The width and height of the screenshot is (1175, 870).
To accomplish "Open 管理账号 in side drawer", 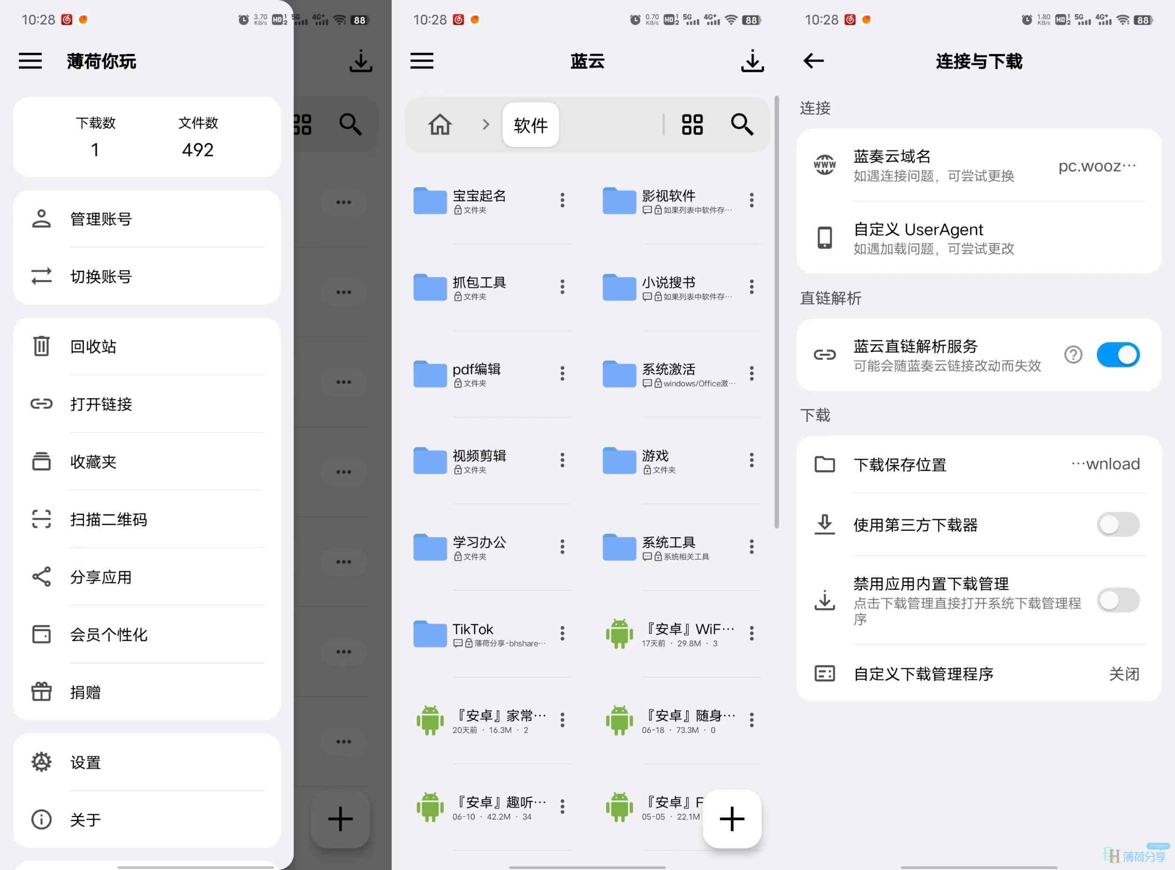I will pyautogui.click(x=147, y=219).
